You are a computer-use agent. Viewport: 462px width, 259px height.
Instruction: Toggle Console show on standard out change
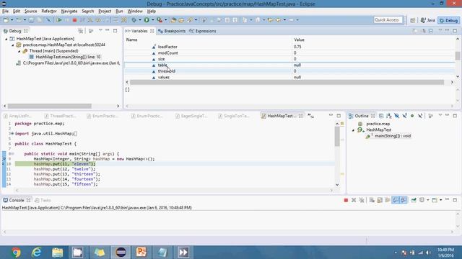(x=396, y=200)
